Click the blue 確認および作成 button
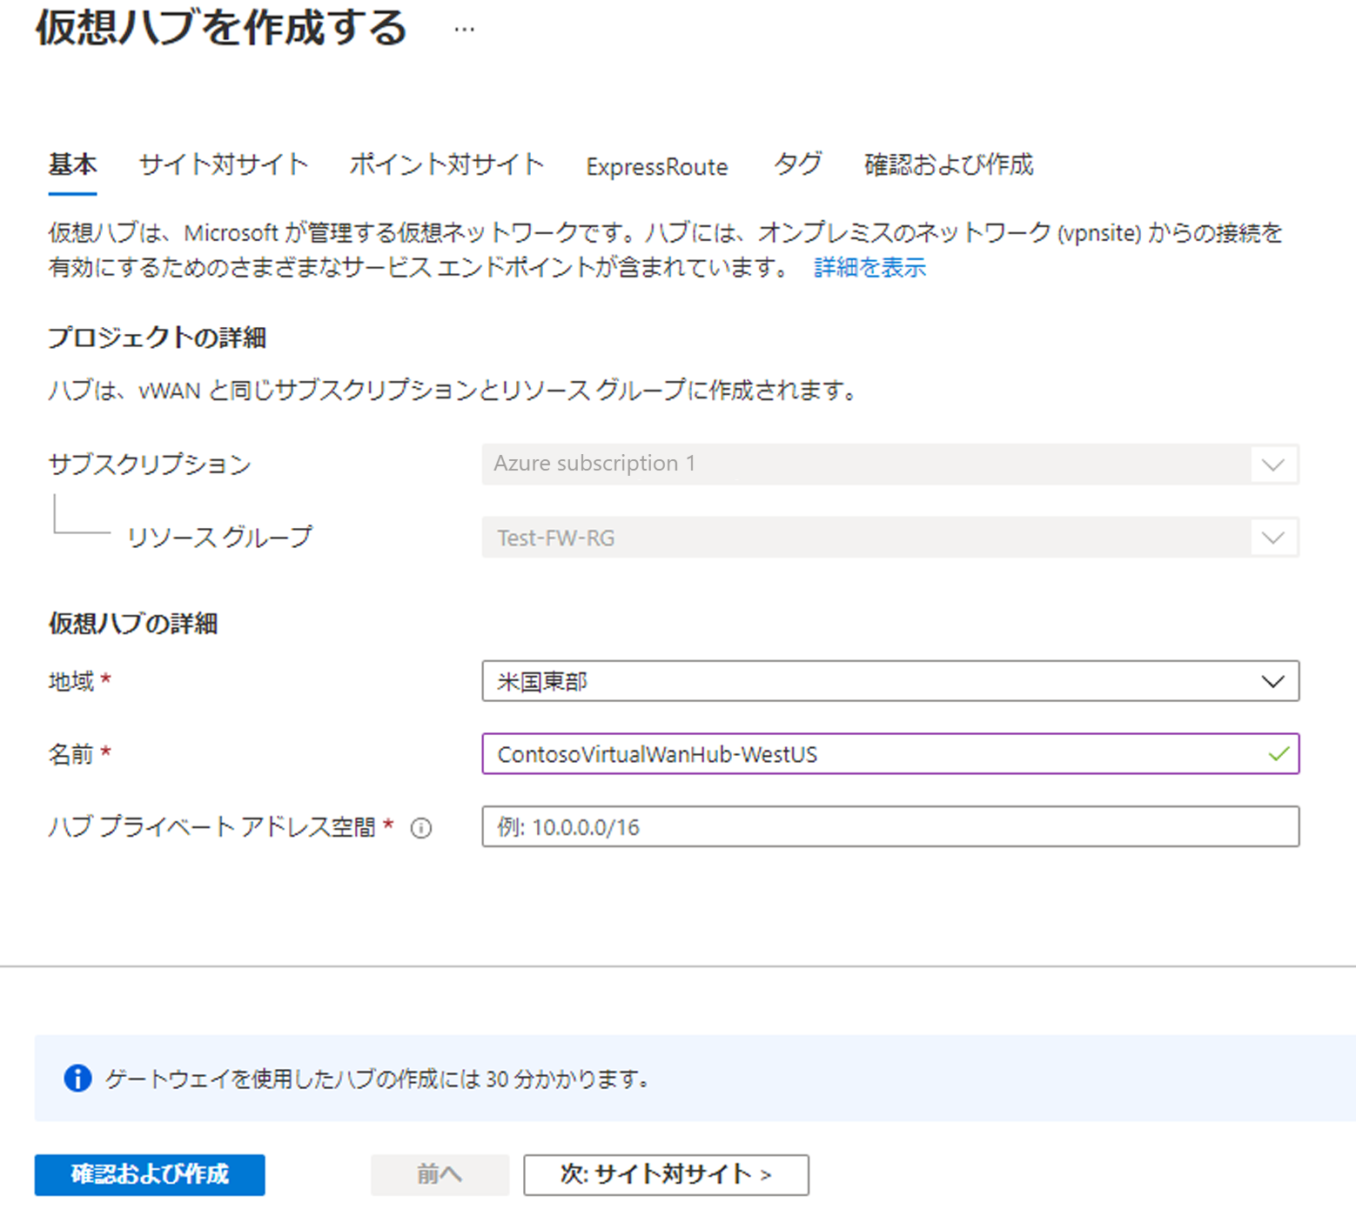The height and width of the screenshot is (1223, 1356). tap(150, 1174)
